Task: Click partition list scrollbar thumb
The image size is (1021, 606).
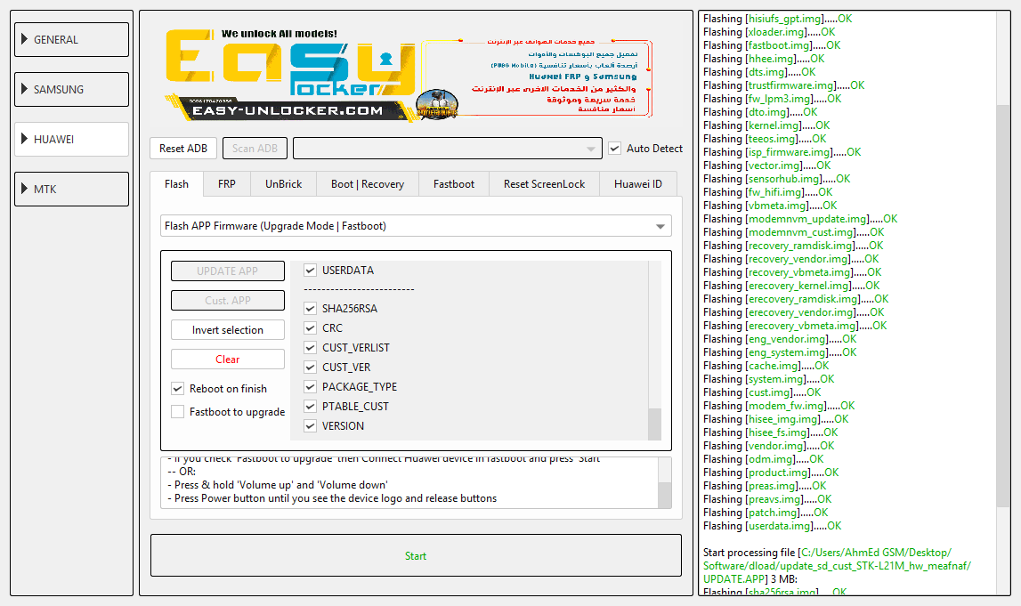Action: pos(654,424)
